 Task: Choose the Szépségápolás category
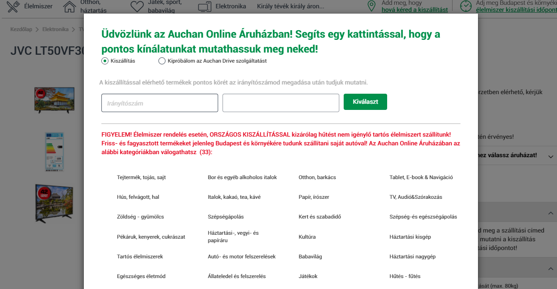click(226, 217)
